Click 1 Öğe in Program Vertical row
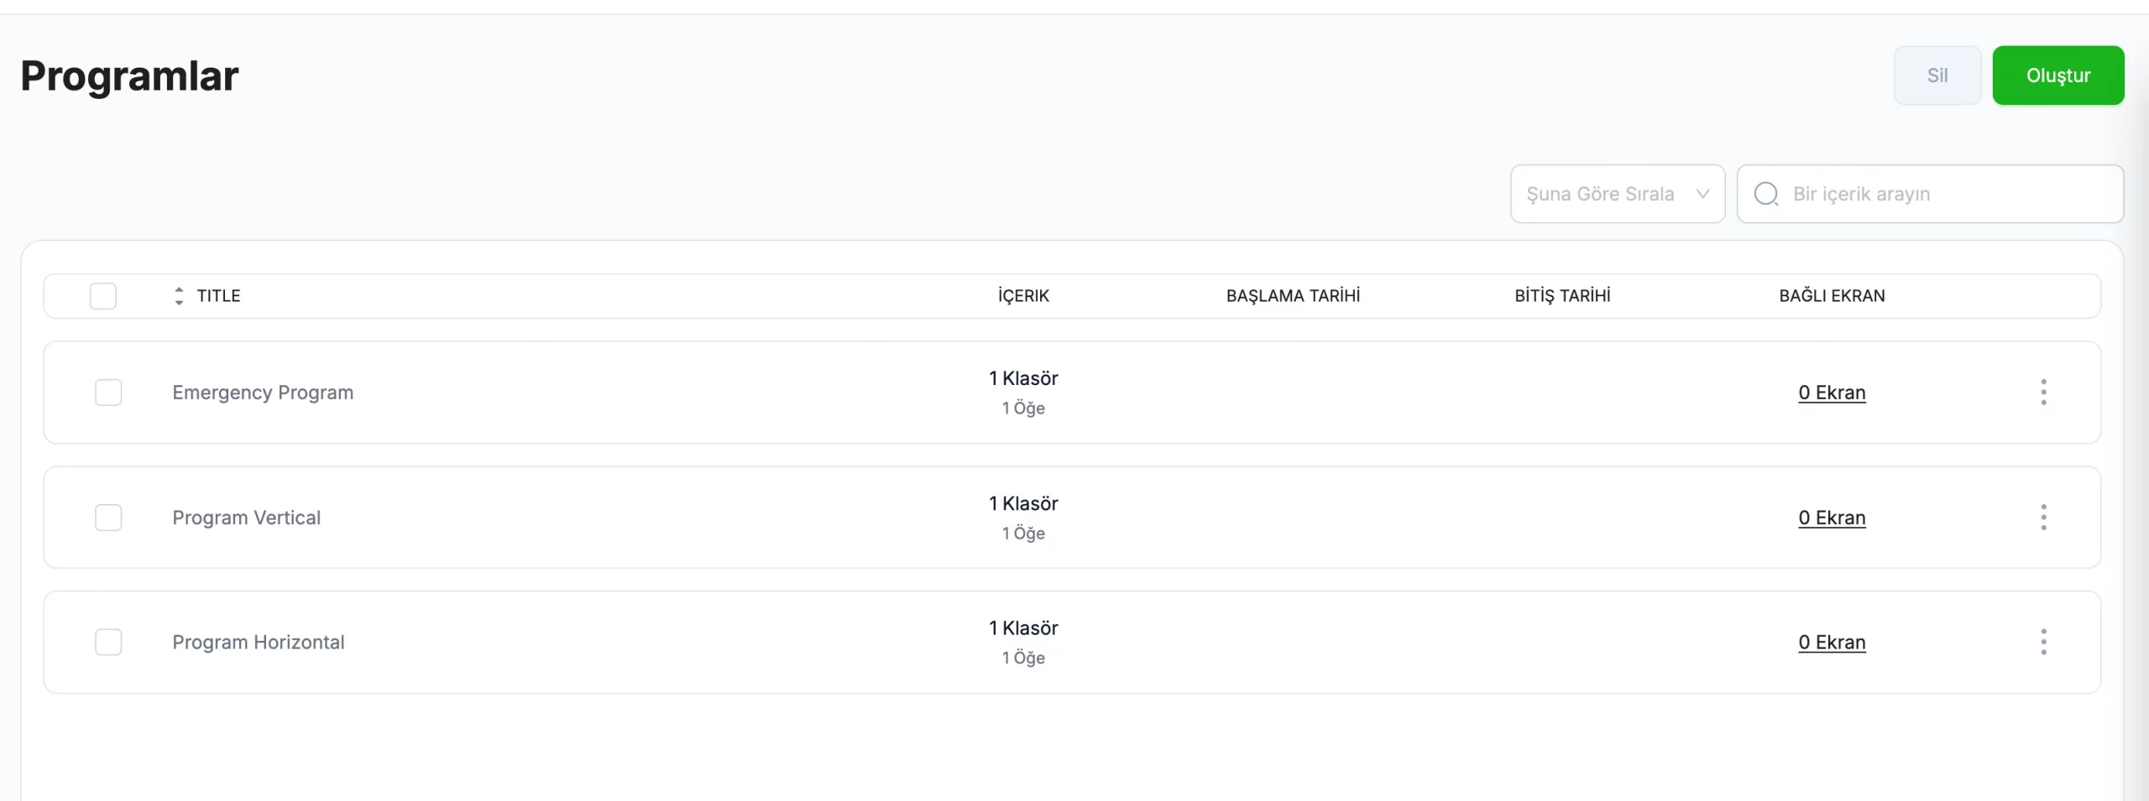Screen dimensions: 2149x801 pyautogui.click(x=1023, y=533)
